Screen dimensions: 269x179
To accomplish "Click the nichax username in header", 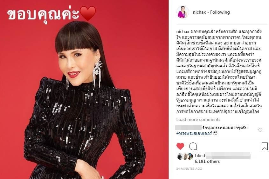I will point(199,12).
